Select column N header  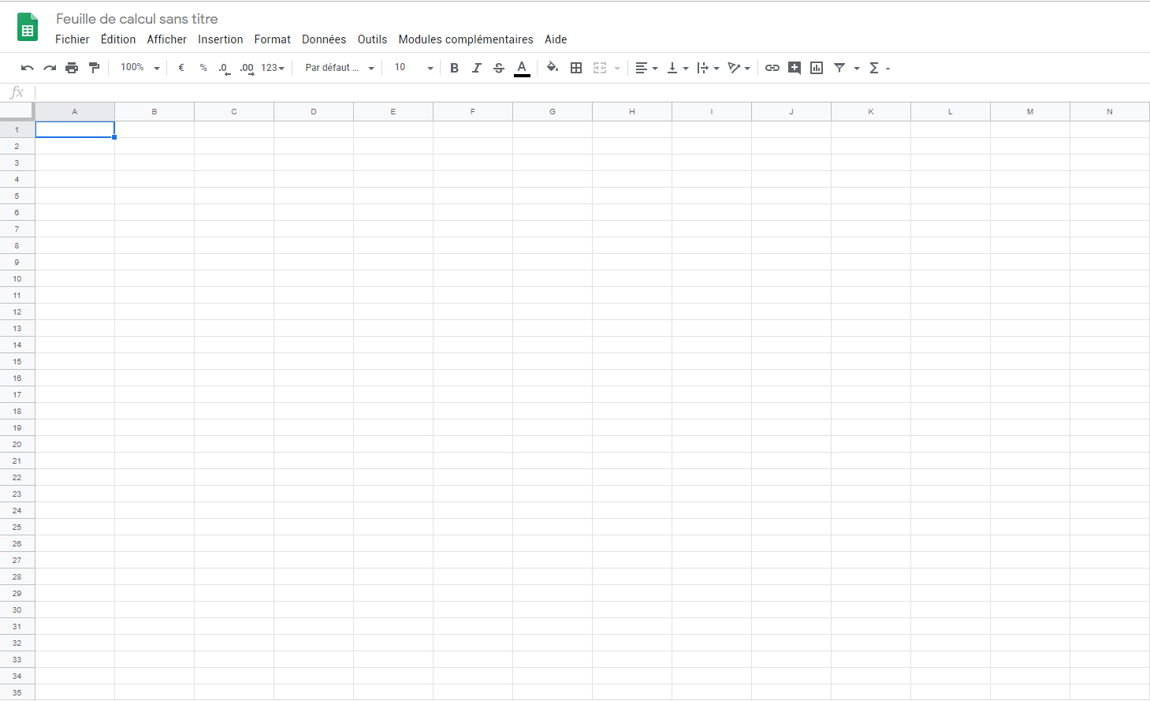pos(1110,112)
